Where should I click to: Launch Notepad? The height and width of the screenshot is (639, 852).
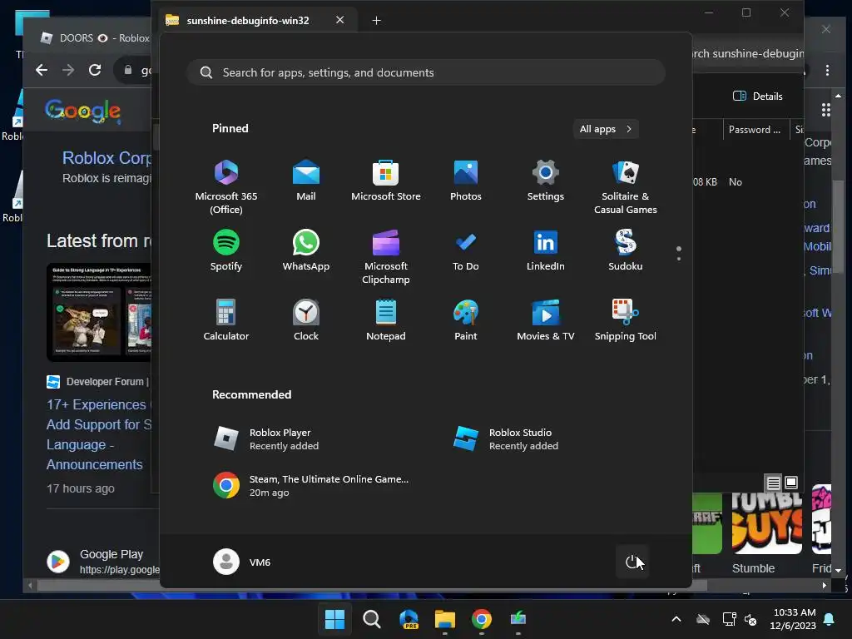(x=386, y=320)
